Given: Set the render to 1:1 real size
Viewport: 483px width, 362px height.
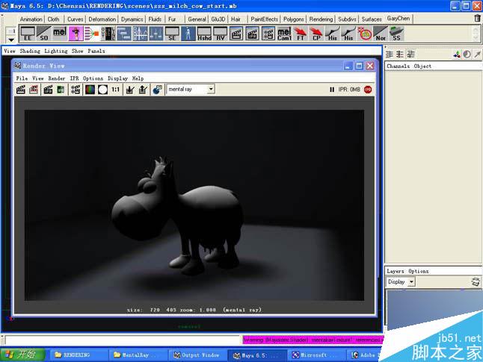Looking at the screenshot, I should click(x=115, y=90).
